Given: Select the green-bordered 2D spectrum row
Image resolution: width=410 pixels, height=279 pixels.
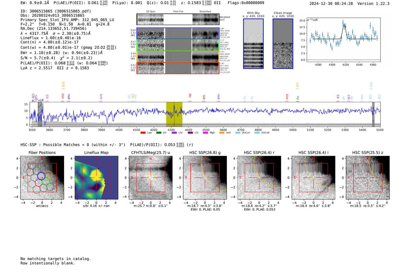Looking at the screenshot, I should pos(178,45).
